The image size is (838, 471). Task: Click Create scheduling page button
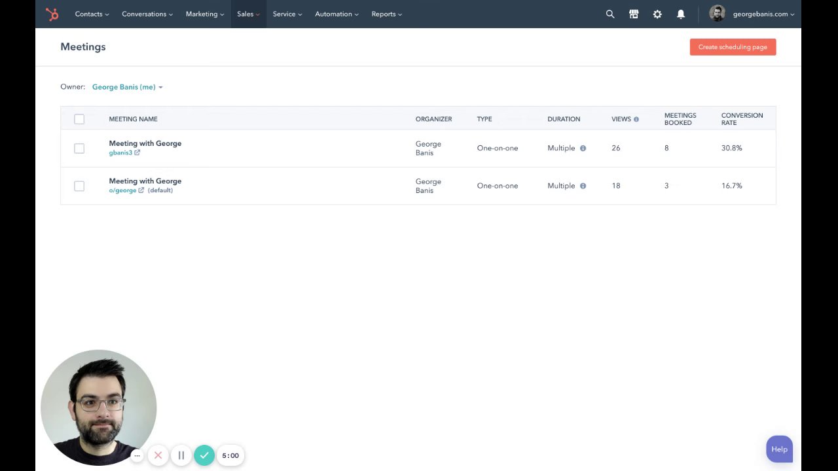click(733, 47)
